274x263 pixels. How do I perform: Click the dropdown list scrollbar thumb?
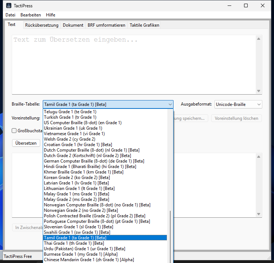170,237
